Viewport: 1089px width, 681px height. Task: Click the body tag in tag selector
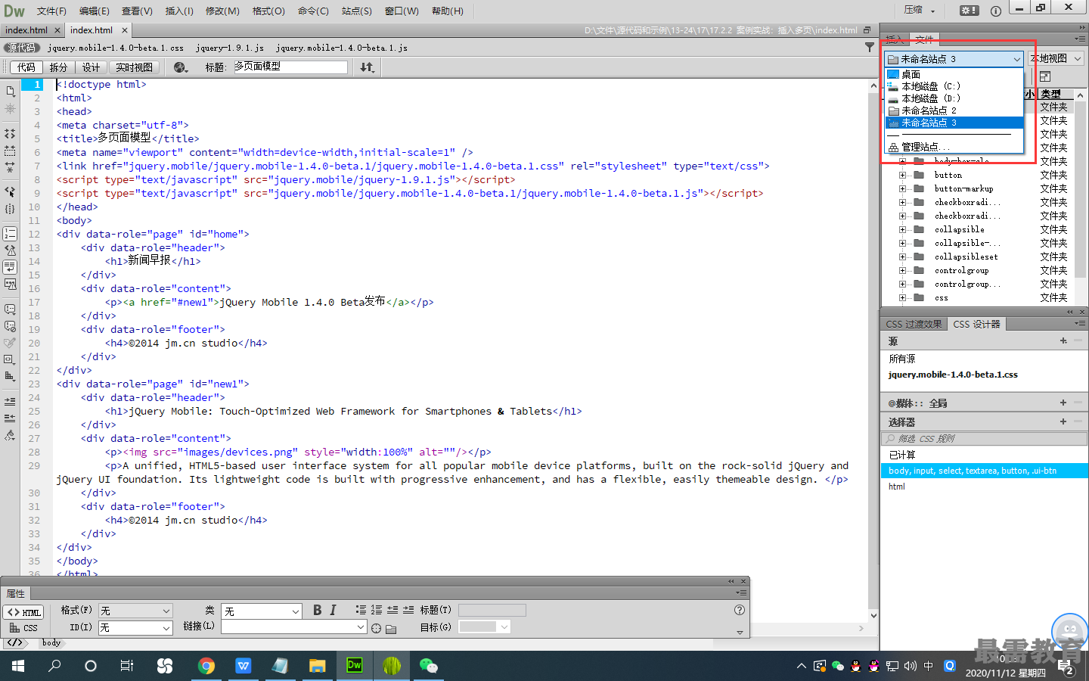pyautogui.click(x=51, y=642)
